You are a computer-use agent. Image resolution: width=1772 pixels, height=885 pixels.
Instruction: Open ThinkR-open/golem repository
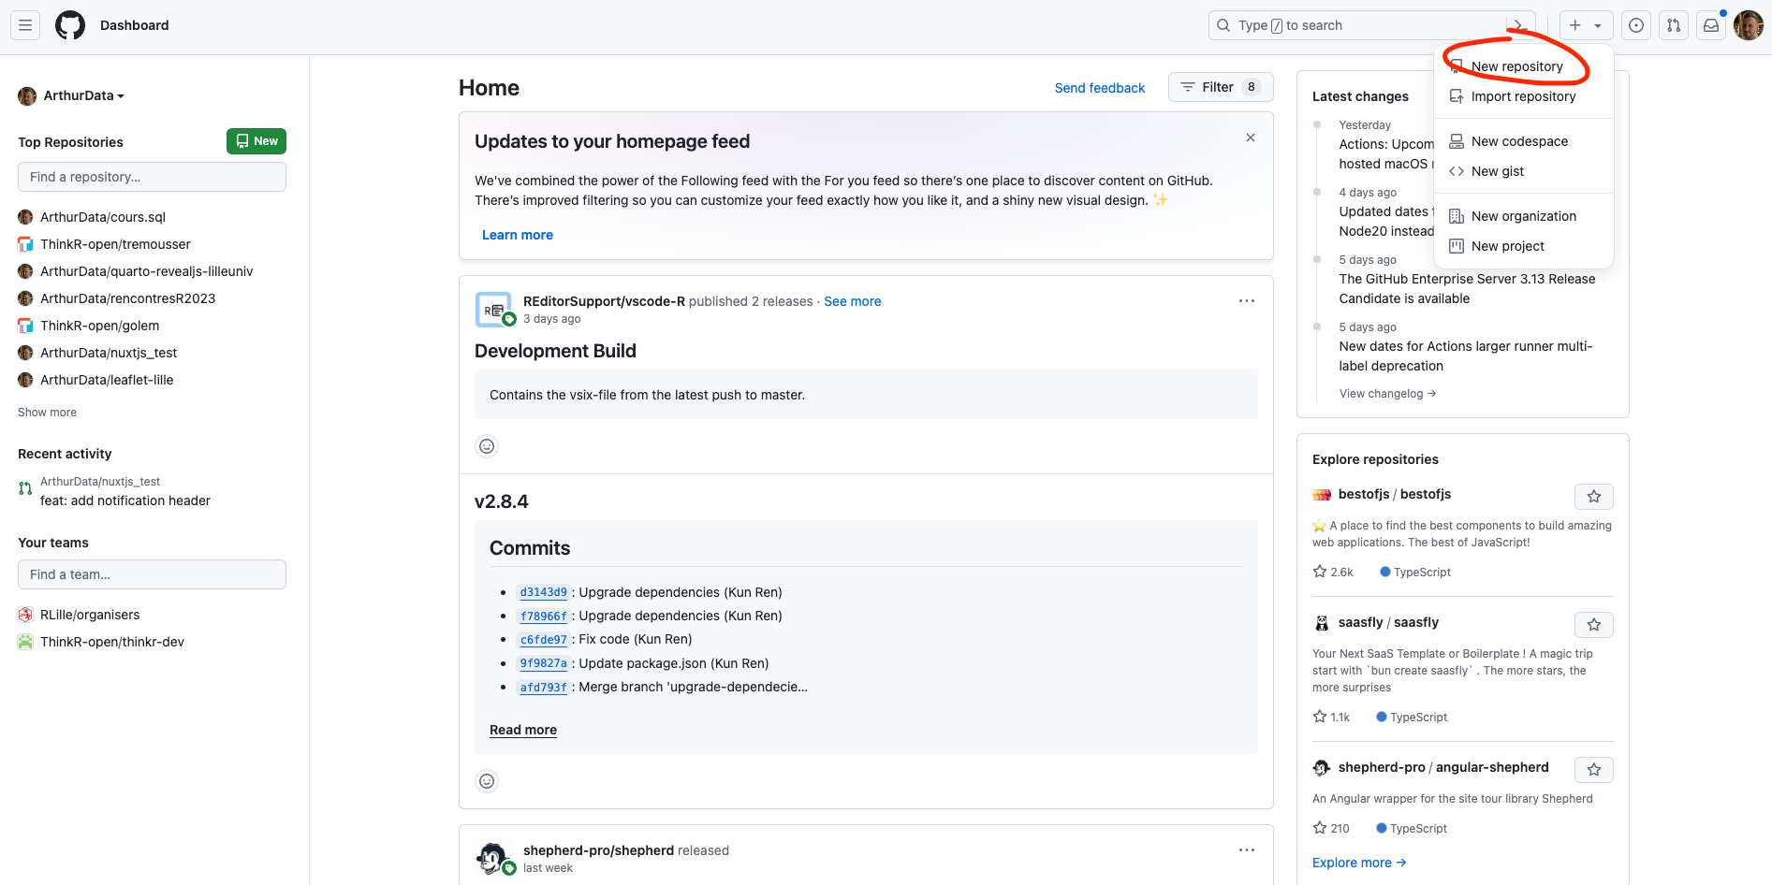100,326
